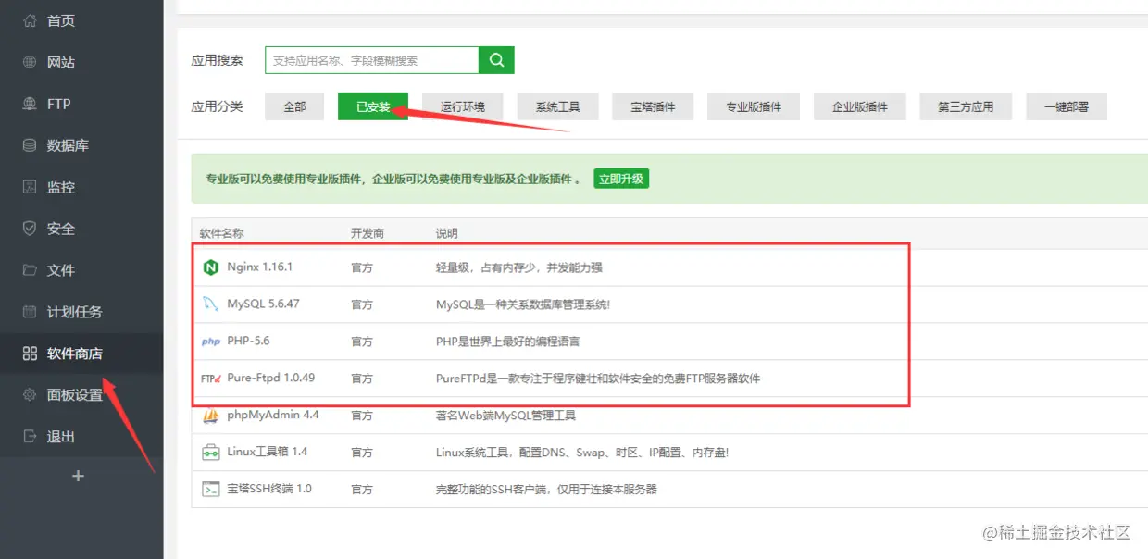Click the FTP sidebar icon
Image resolution: width=1148 pixels, height=559 pixels.
30,104
